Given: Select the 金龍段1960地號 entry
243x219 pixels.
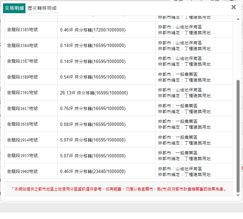Looking at the screenshot, I should 22,171.
